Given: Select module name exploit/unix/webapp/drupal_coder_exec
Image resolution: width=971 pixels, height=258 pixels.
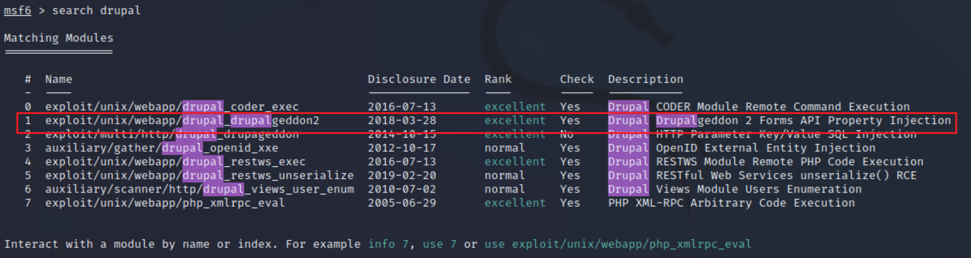Looking at the screenshot, I should click(172, 106).
